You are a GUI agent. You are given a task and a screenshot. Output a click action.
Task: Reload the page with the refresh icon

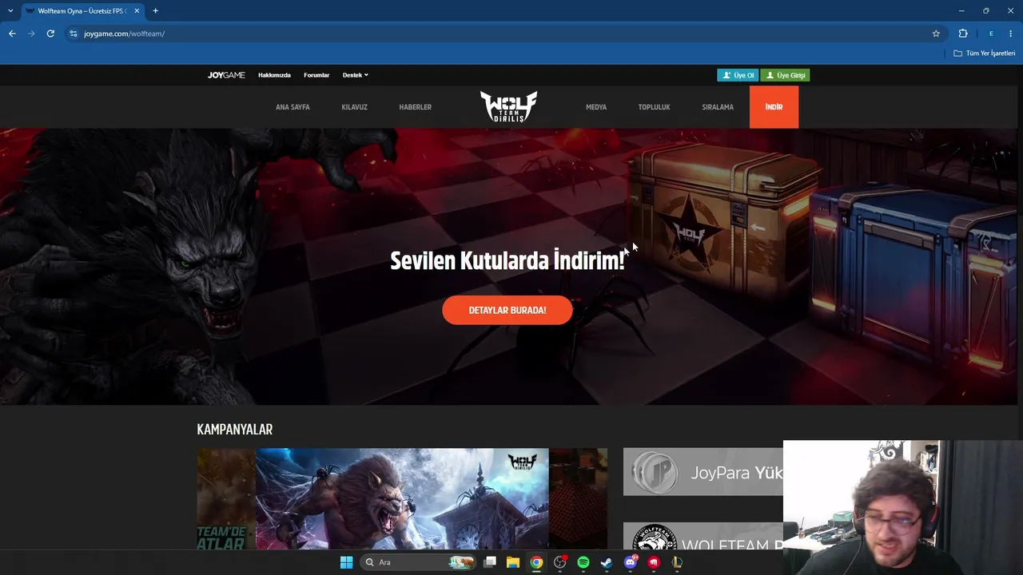point(50,34)
